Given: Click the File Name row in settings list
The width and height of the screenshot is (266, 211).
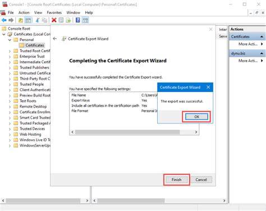Looking at the screenshot, I should [114, 95].
